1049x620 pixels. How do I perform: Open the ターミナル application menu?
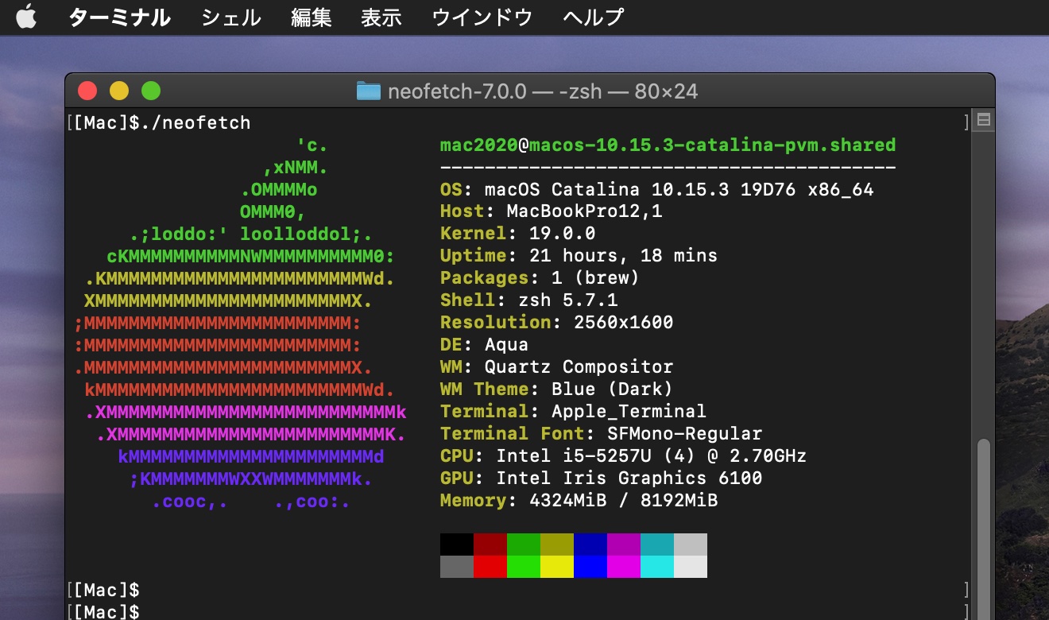(119, 17)
